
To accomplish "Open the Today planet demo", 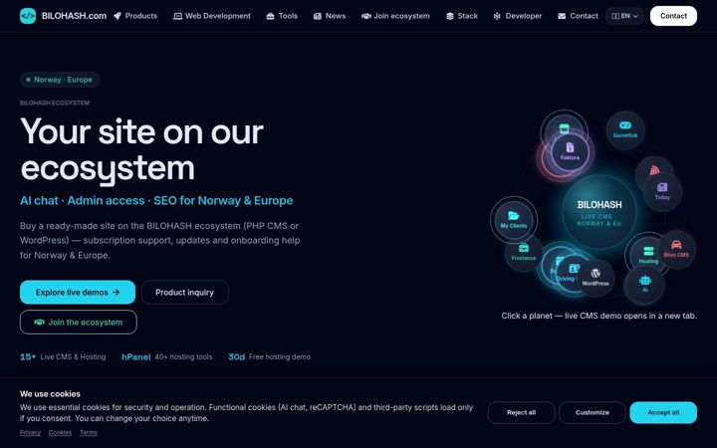I will pyautogui.click(x=662, y=191).
